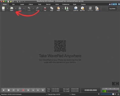Switch to the Record tab
Viewport: 120px width, 96px height.
click(48, 4)
